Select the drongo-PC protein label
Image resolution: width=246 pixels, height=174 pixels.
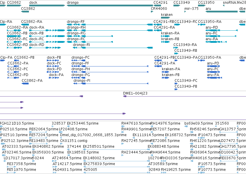pyautogui.click(x=80, y=58)
